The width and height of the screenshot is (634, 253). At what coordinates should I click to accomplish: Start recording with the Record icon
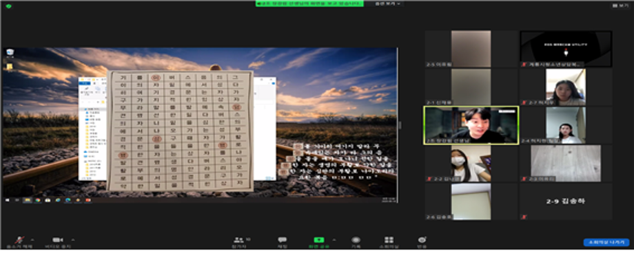[356, 240]
